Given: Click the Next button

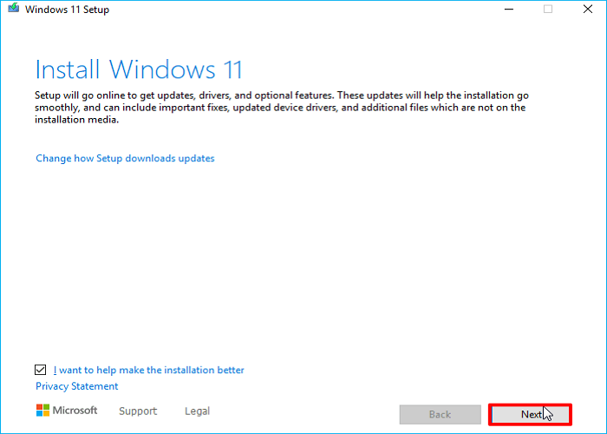Looking at the screenshot, I should [x=530, y=414].
